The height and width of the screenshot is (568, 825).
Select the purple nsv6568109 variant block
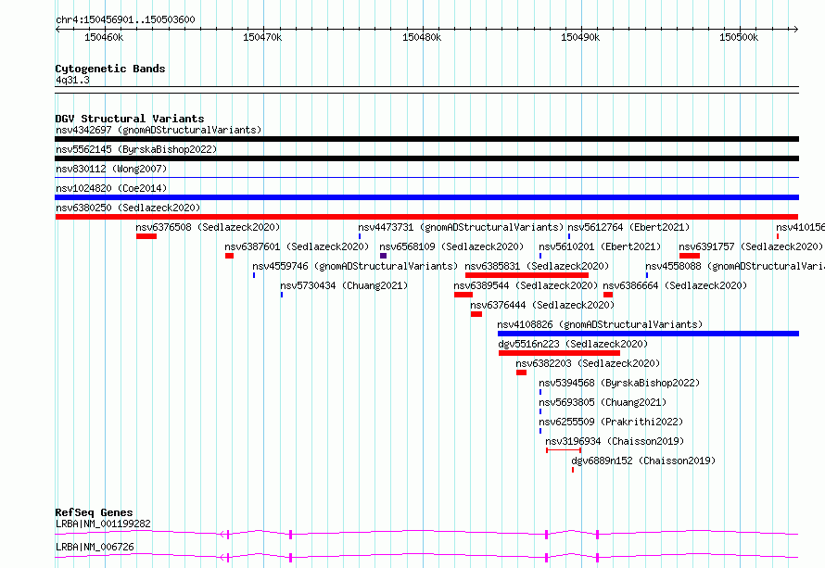[x=383, y=256]
